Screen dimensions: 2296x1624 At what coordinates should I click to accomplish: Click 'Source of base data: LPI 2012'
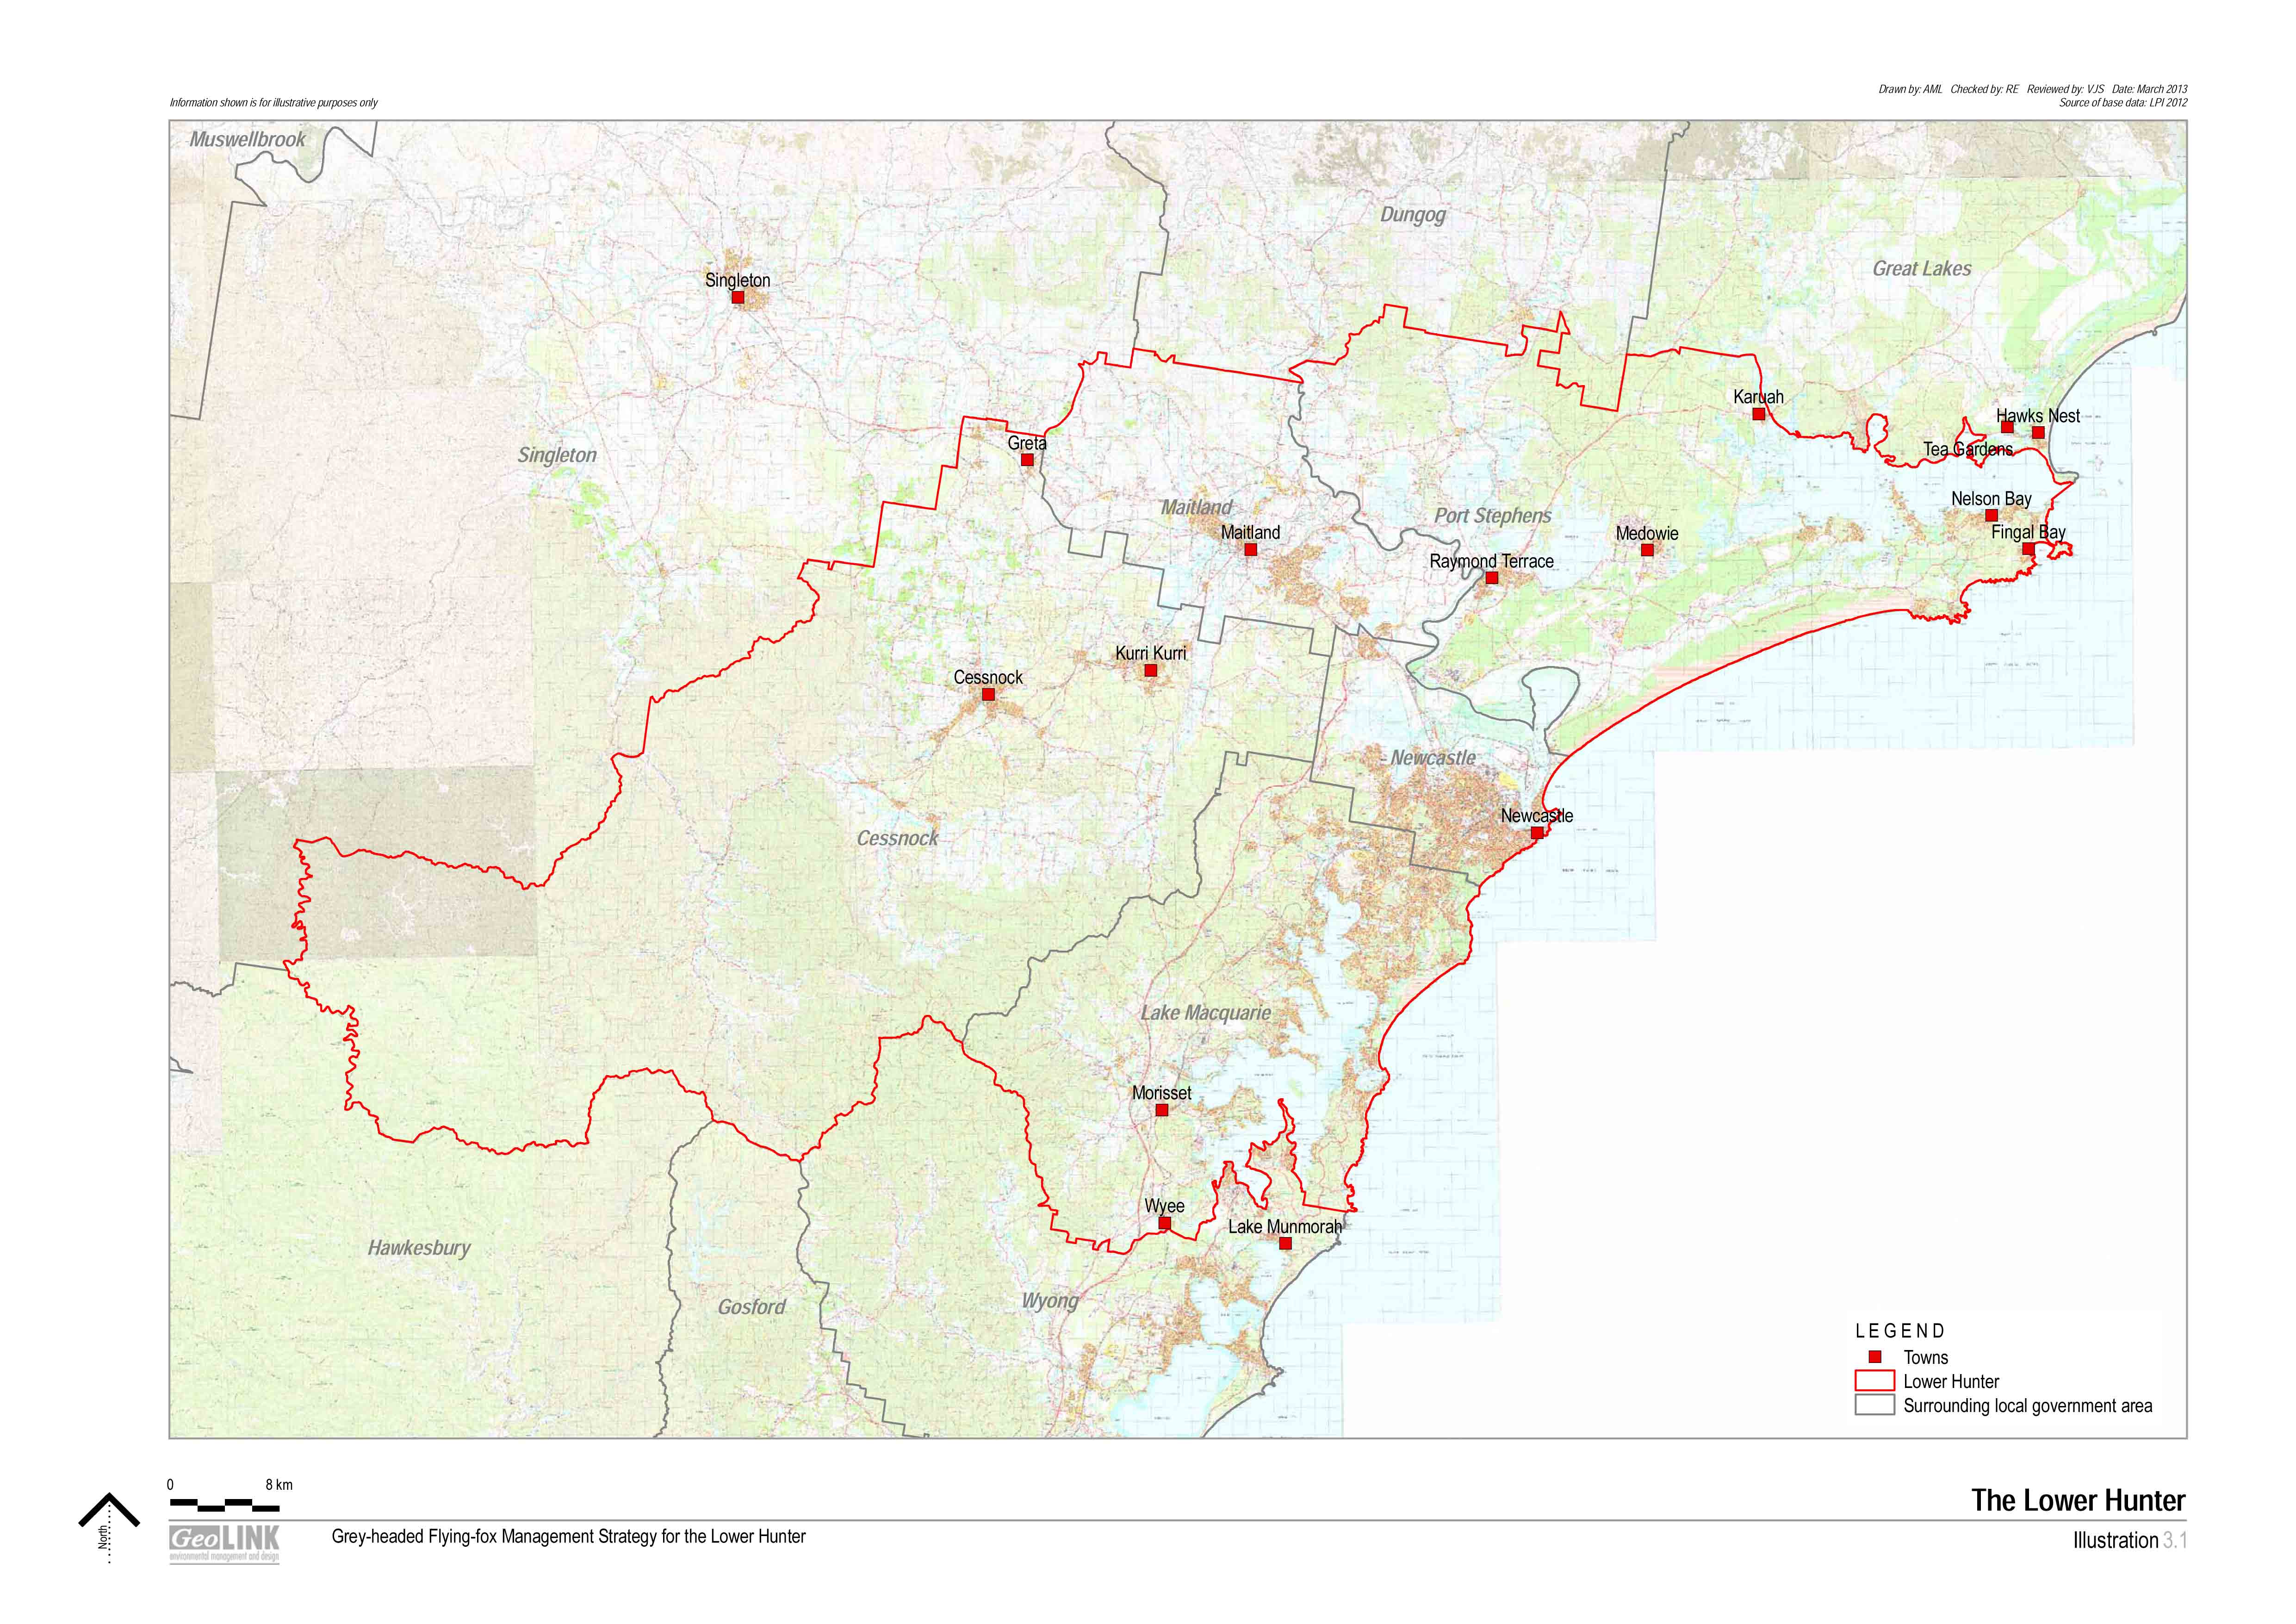tap(2123, 103)
